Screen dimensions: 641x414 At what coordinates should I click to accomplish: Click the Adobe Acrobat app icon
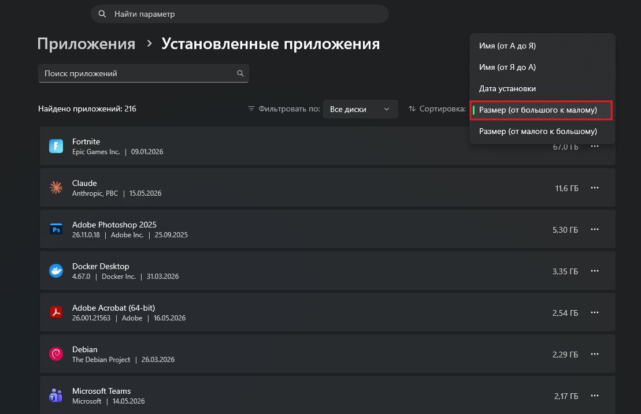[56, 312]
